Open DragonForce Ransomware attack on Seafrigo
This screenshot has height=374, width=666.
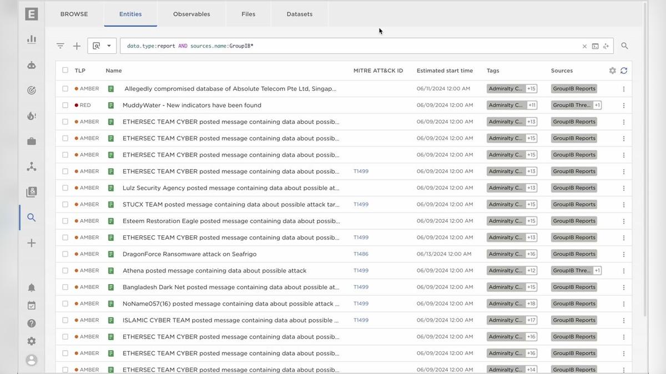tap(189, 254)
